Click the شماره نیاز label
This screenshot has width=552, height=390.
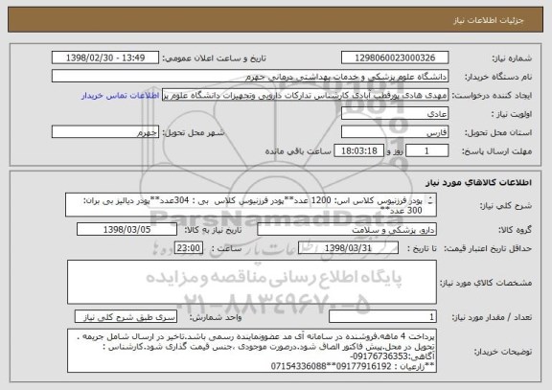(512, 58)
